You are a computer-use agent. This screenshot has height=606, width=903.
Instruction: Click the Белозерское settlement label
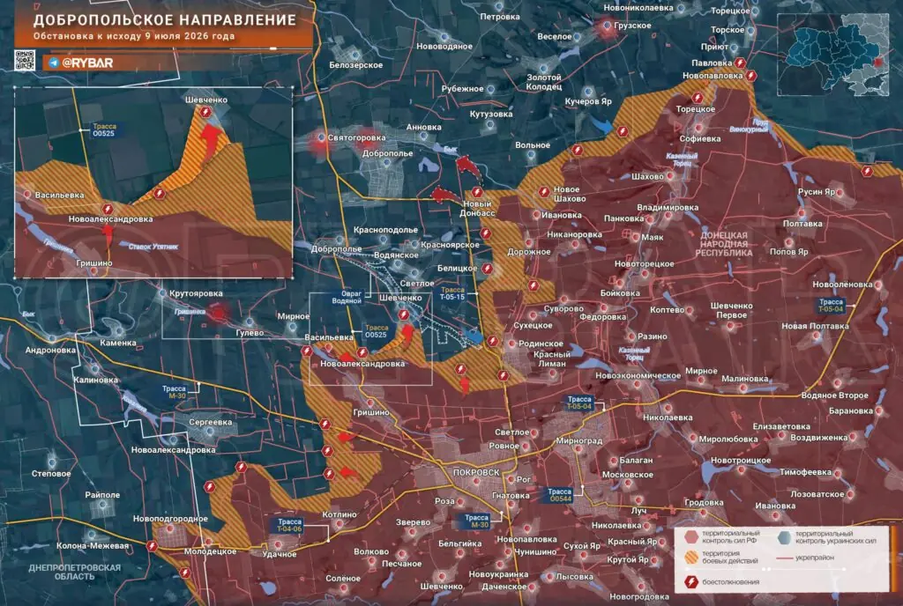(356, 65)
